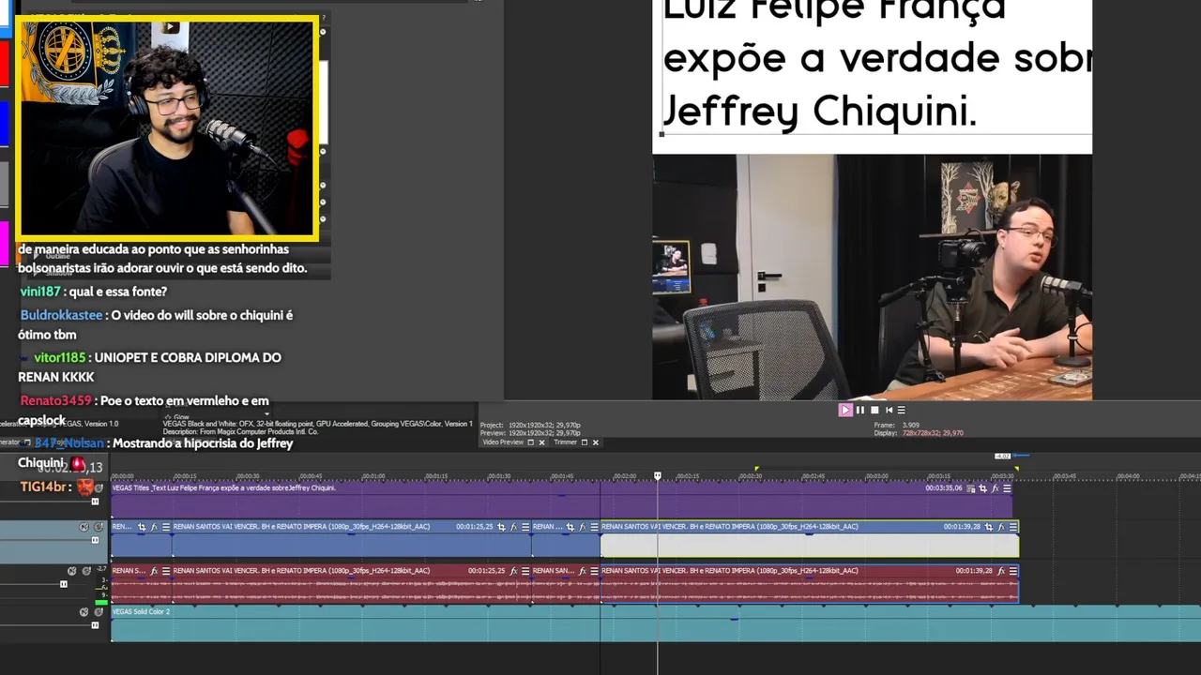This screenshot has height=675, width=1201.
Task: Close the Trimmer window tab
Action: point(595,442)
